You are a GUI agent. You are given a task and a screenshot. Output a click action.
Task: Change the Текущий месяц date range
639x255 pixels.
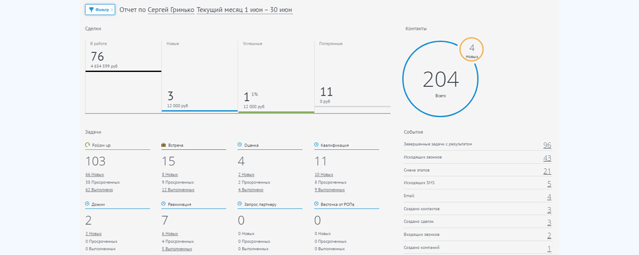(x=245, y=11)
